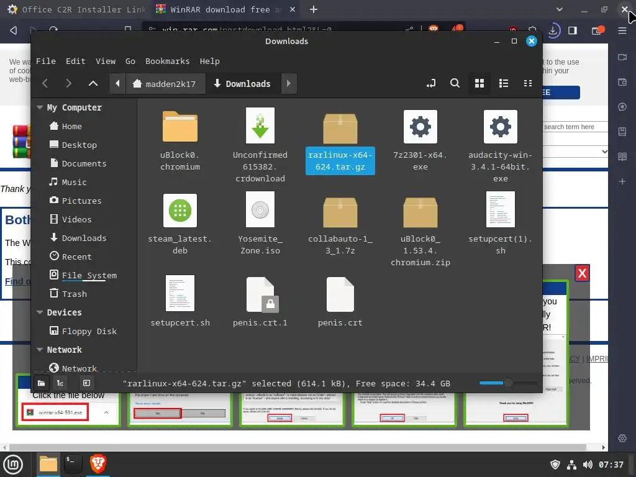Open Brave downloads button in toolbar
636x477 pixels.
coord(553,30)
